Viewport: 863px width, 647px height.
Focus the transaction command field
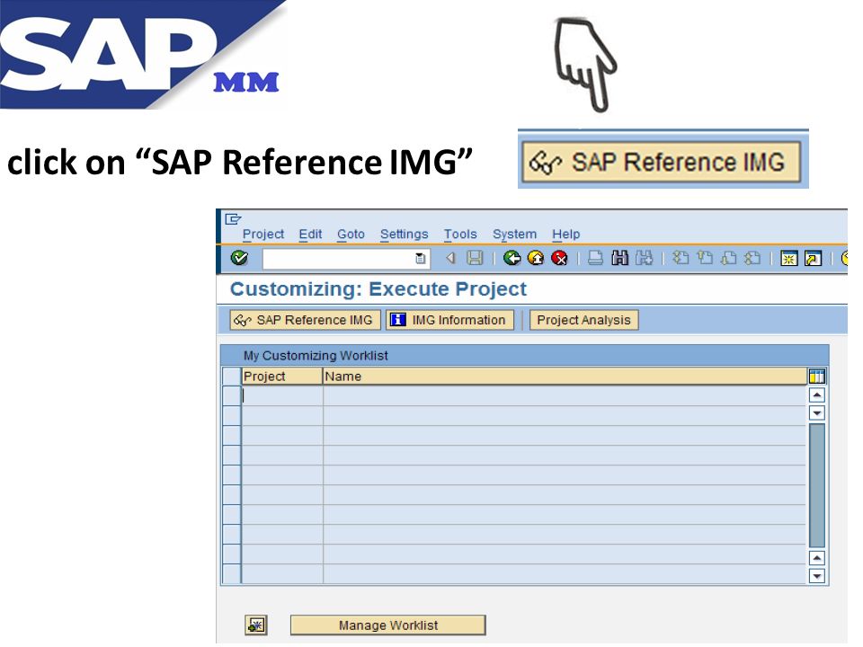(345, 258)
